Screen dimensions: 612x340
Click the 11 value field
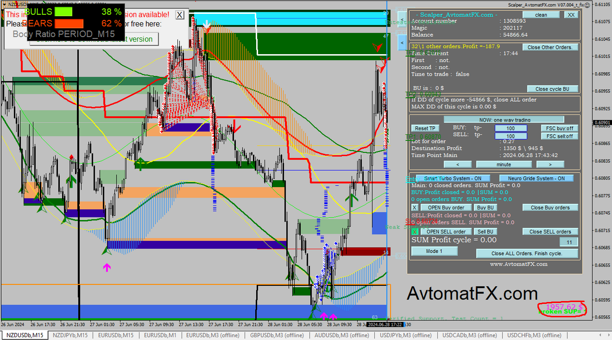[569, 242]
